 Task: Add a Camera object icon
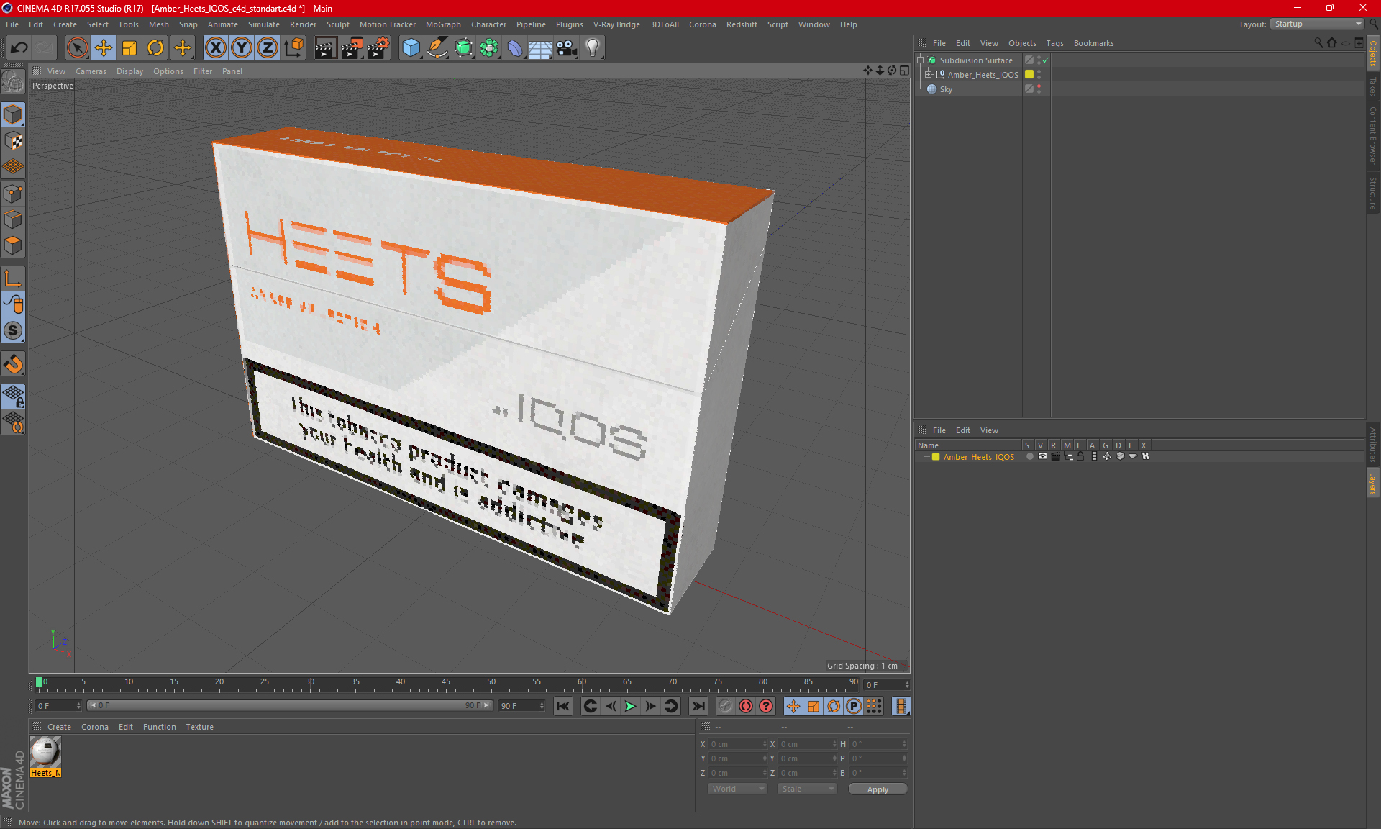[x=567, y=48]
